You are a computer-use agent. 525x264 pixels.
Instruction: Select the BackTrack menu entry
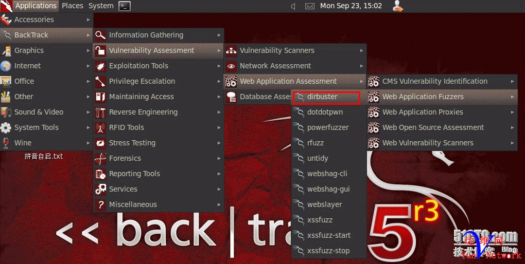46,35
